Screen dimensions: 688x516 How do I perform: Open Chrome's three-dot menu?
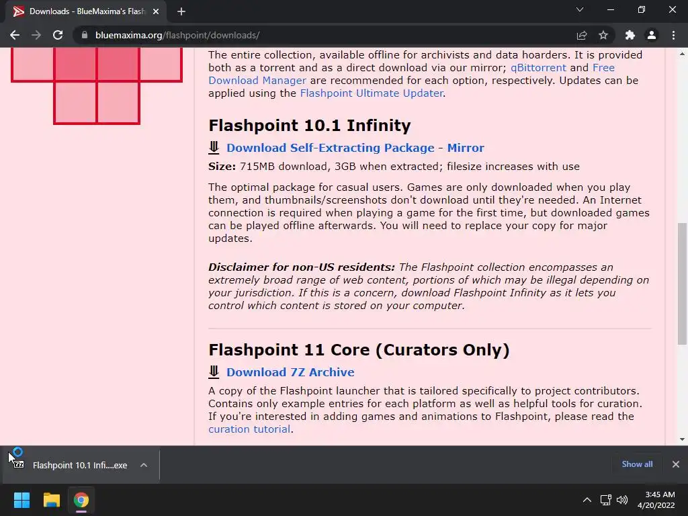[x=673, y=35]
